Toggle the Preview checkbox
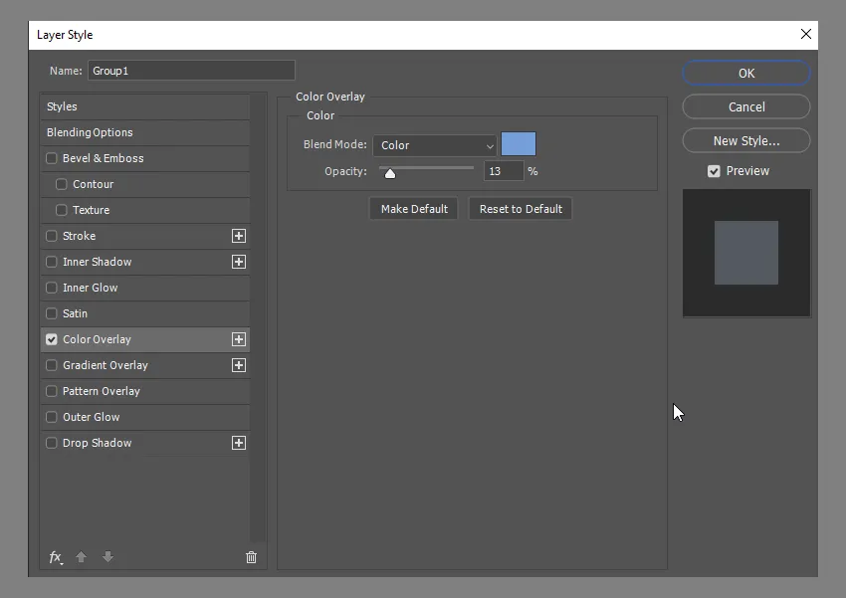 click(714, 171)
